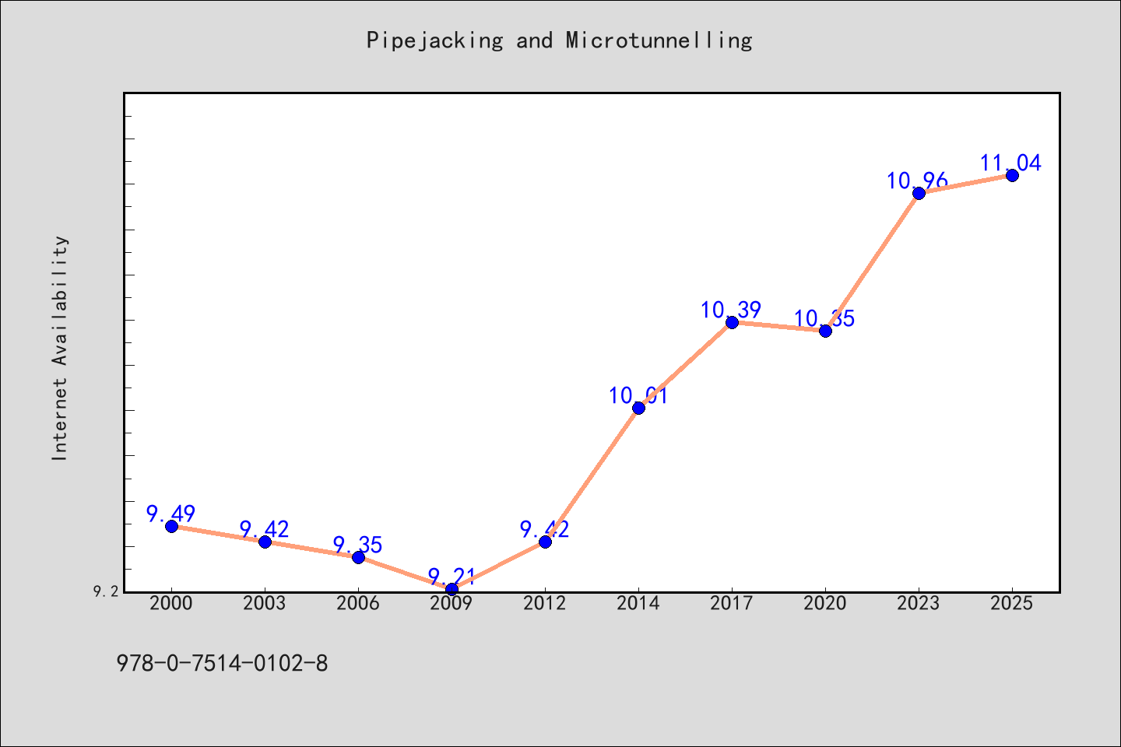Click the x-axis label '2023'
Viewport: 1121px width, 747px height.
pyautogui.click(x=919, y=604)
